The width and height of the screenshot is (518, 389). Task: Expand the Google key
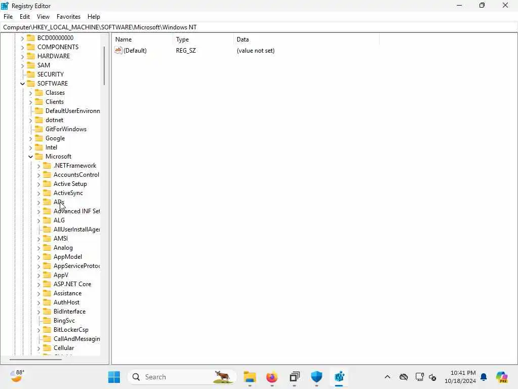click(31, 139)
